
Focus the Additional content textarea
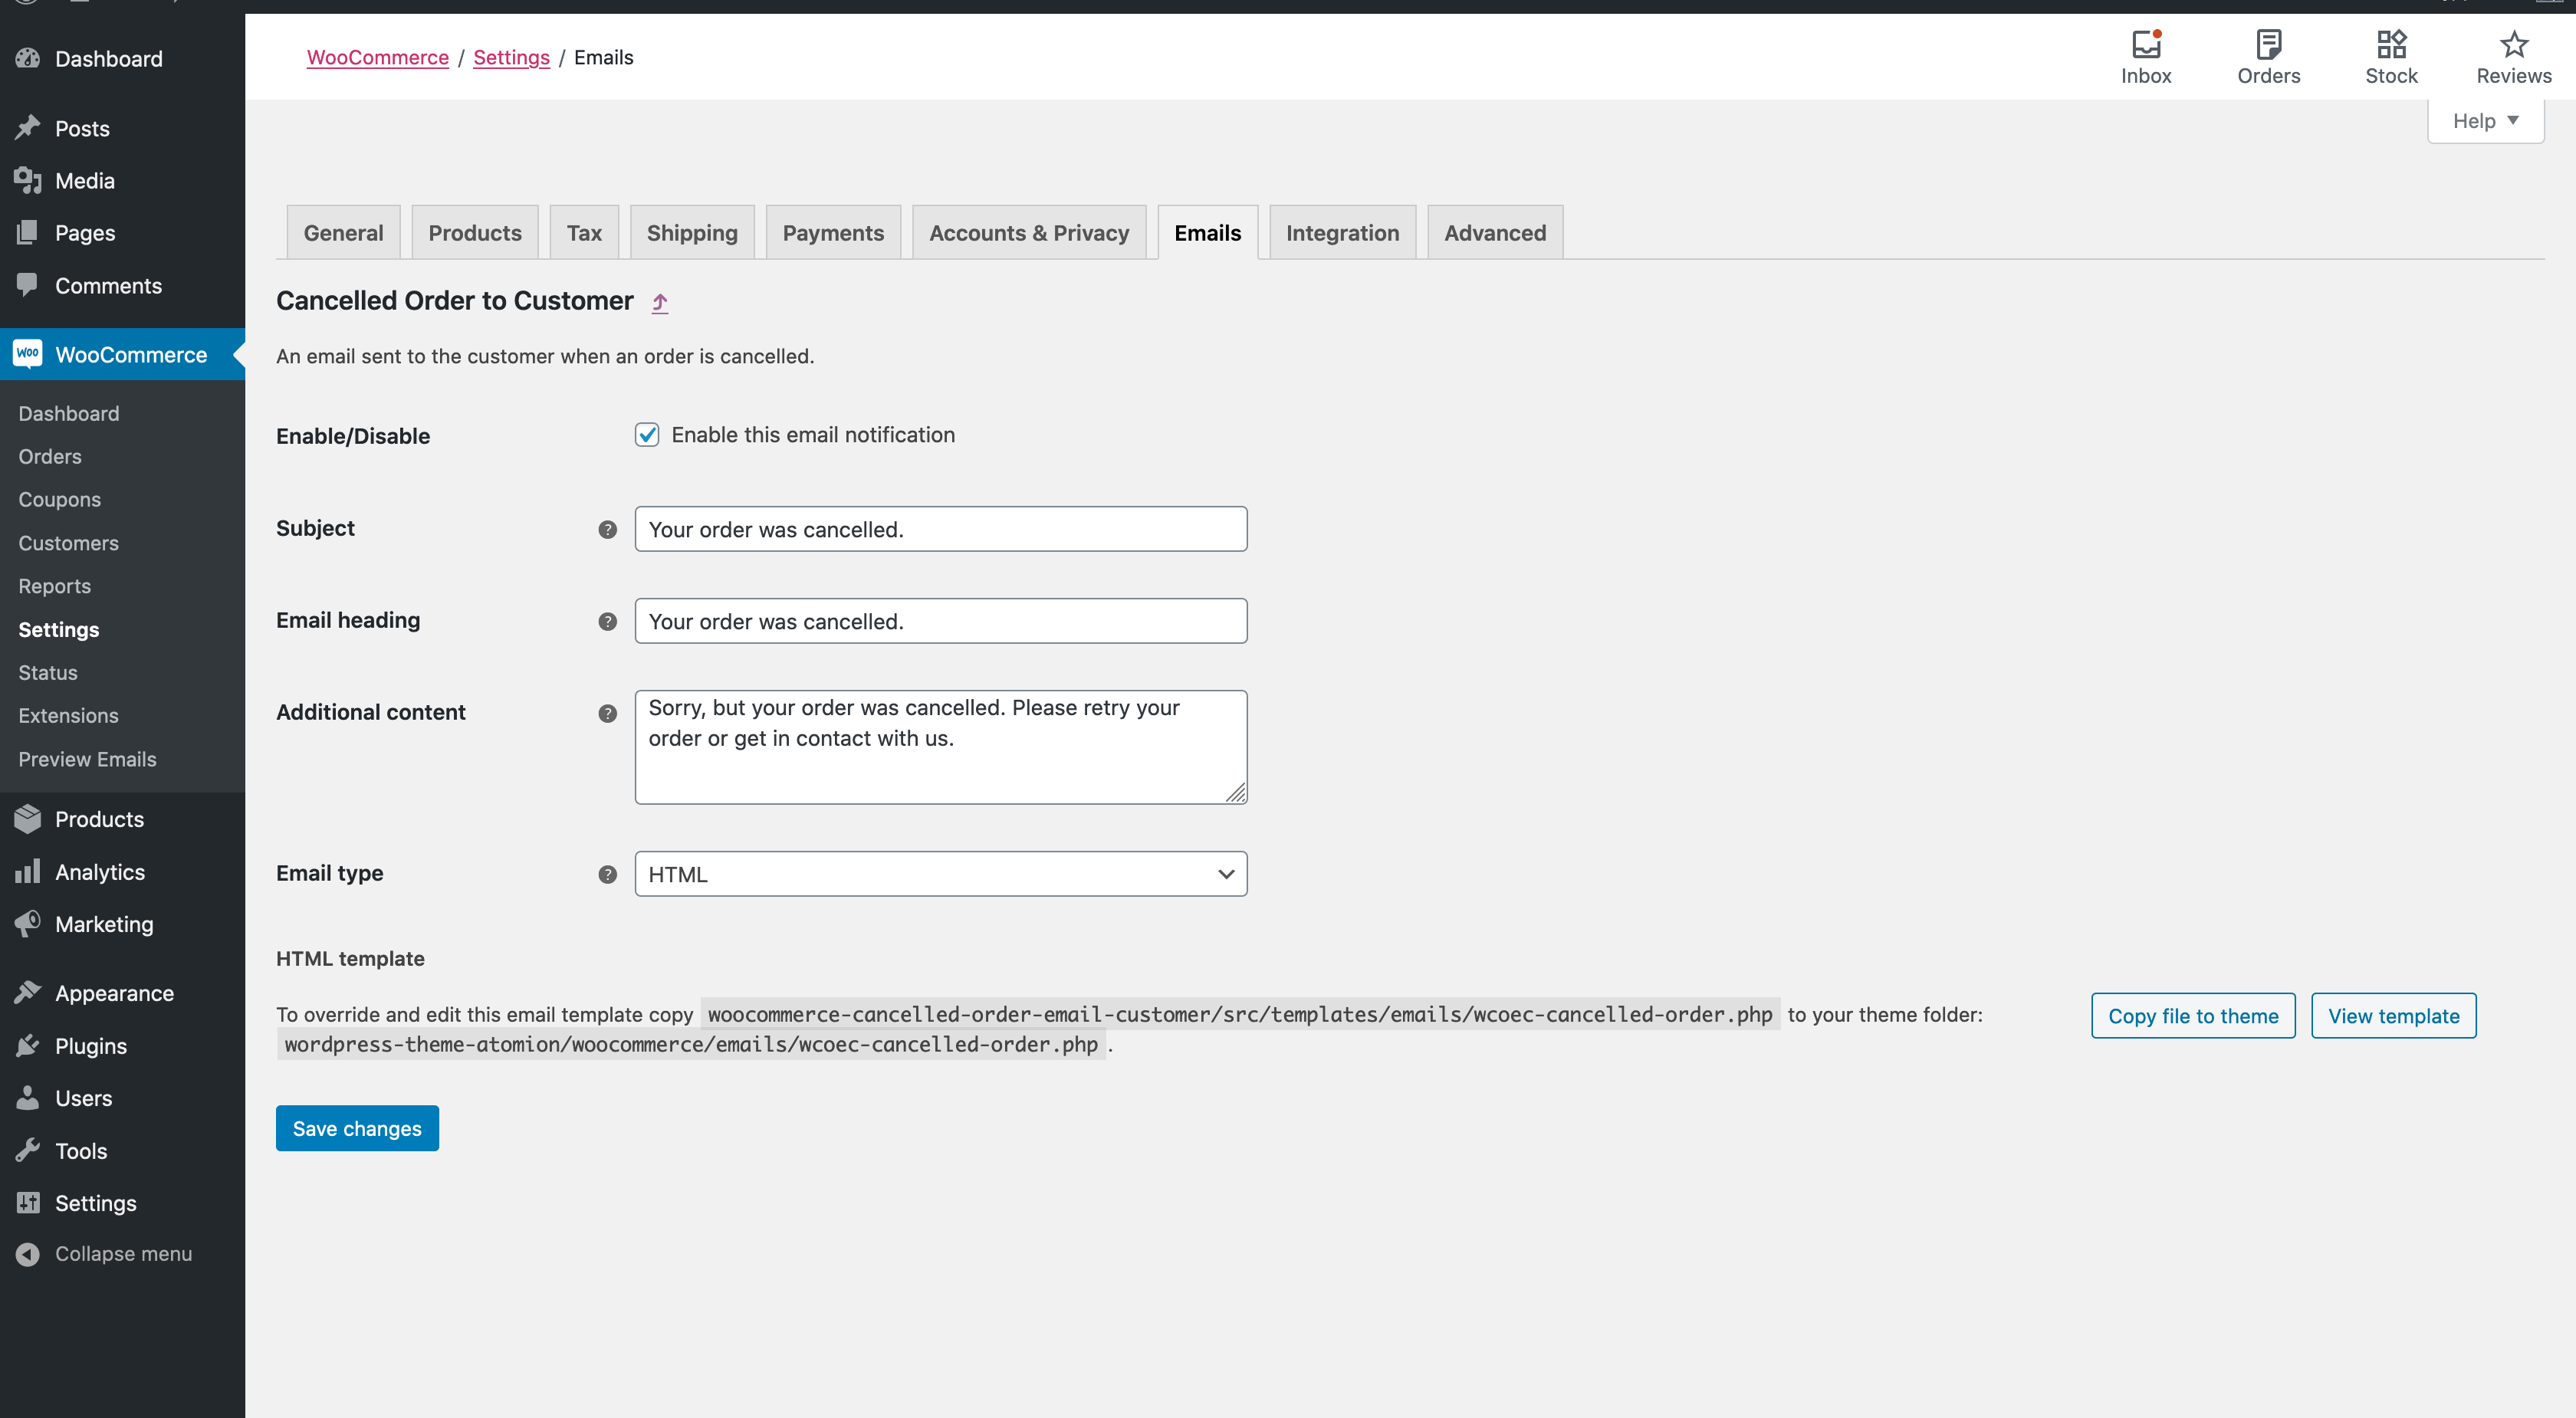click(941, 747)
